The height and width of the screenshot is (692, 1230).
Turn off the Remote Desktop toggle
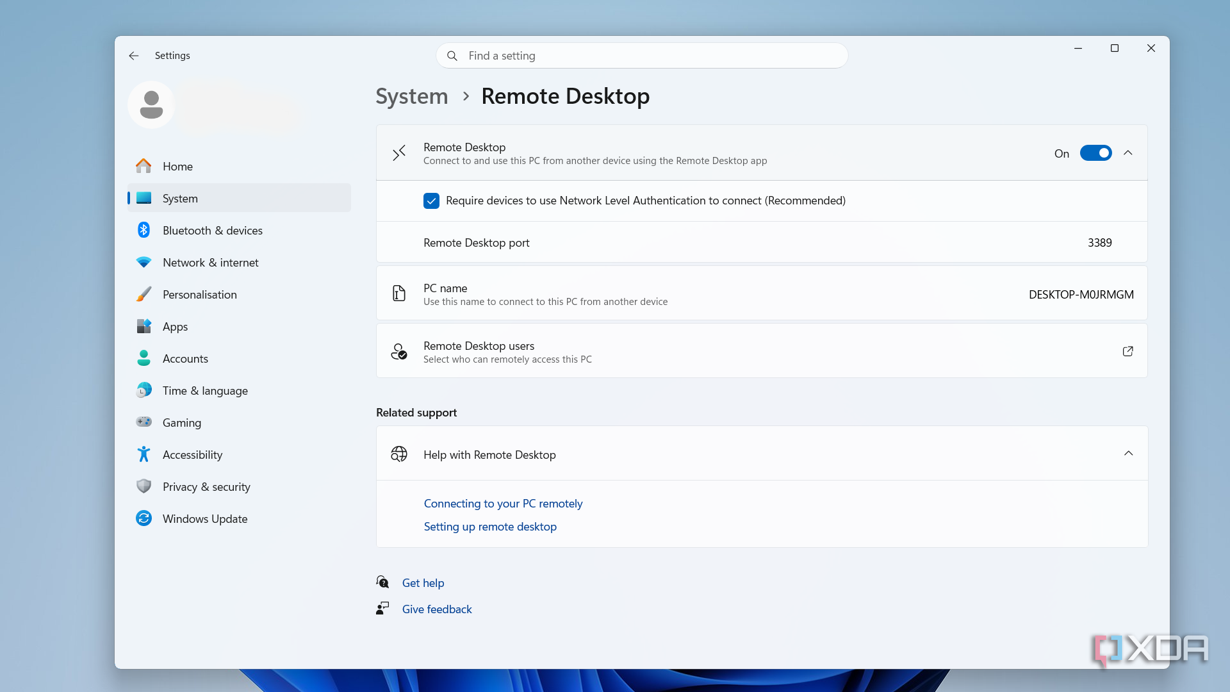pos(1096,153)
